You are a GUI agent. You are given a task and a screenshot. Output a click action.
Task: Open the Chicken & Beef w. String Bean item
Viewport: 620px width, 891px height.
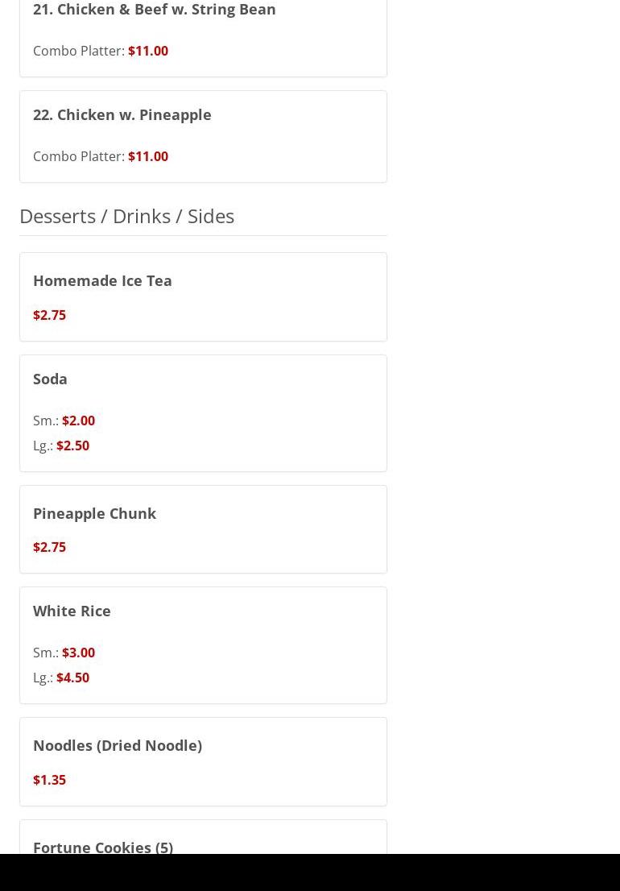click(154, 10)
